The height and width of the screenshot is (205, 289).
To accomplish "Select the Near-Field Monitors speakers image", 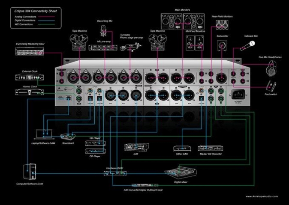I will [222, 25].
